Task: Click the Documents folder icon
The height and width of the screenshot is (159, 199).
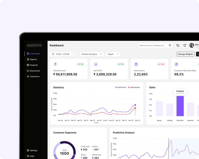Action: 28,71
